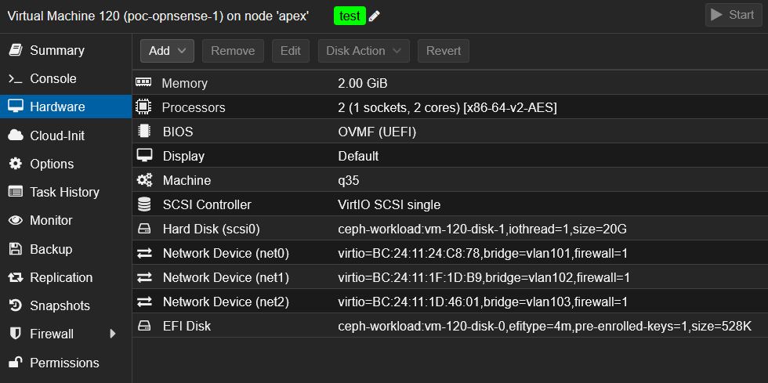Click the net0 network arrows icon
The width and height of the screenshot is (768, 383).
click(x=143, y=254)
